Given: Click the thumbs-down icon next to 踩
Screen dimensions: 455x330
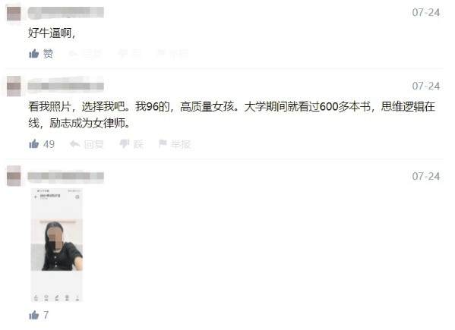Looking at the screenshot, I should click(125, 143).
